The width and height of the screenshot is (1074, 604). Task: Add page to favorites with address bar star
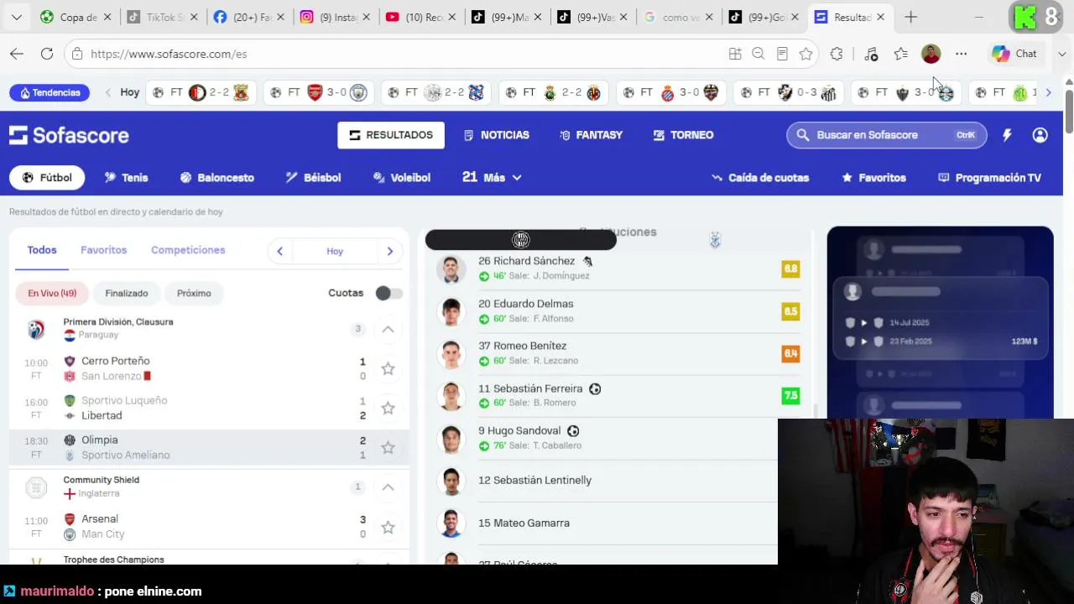[806, 54]
